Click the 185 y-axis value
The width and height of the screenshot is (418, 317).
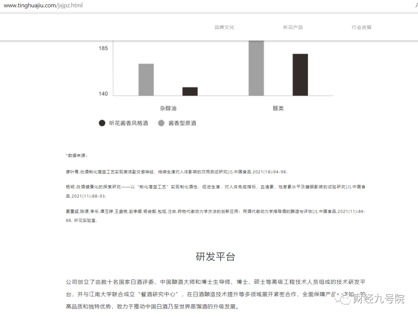[x=103, y=48]
